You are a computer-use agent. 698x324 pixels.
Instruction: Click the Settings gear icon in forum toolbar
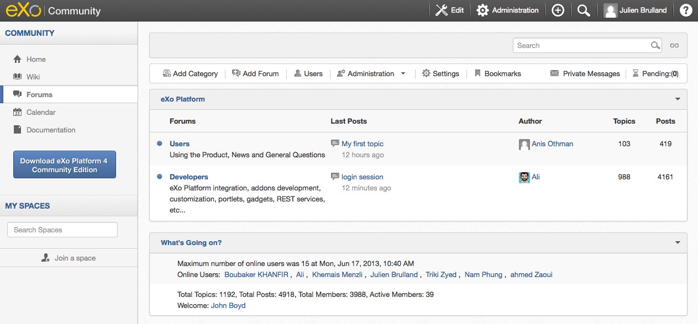(426, 73)
